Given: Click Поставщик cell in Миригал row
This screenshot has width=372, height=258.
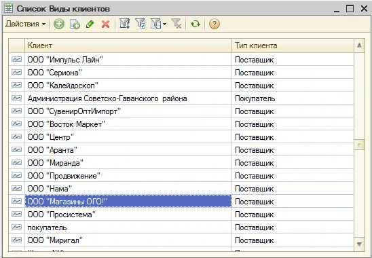Looking at the screenshot, I should tap(293, 240).
